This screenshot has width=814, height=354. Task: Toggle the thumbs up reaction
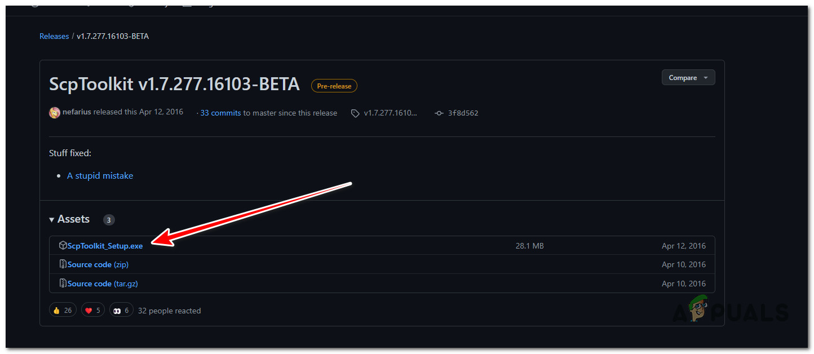point(63,311)
